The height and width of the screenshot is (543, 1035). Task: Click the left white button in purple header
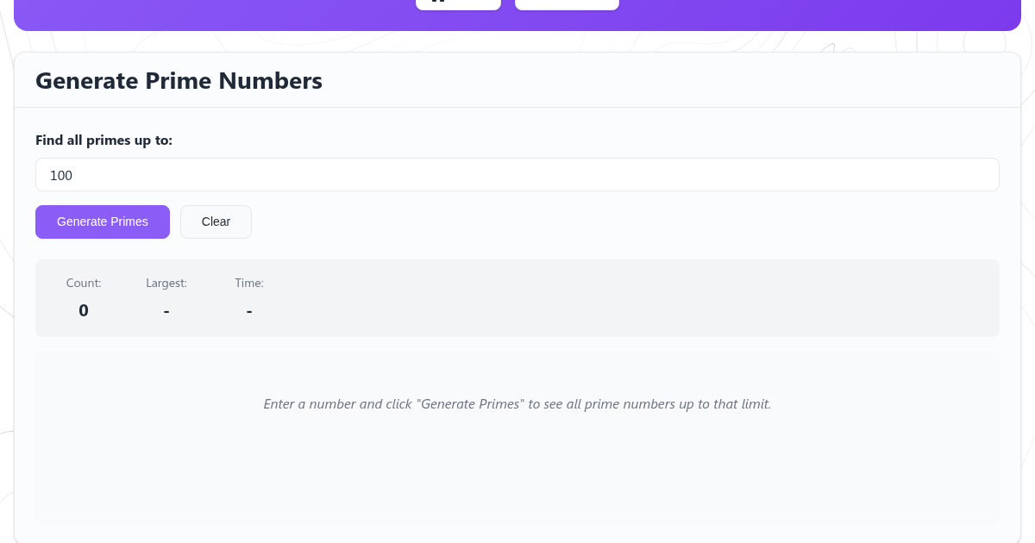tap(458, 3)
